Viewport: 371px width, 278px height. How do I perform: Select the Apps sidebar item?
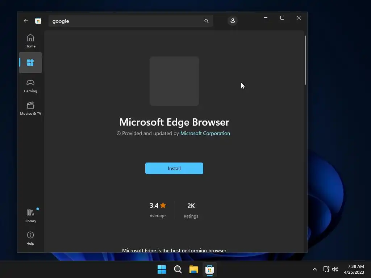[30, 63]
